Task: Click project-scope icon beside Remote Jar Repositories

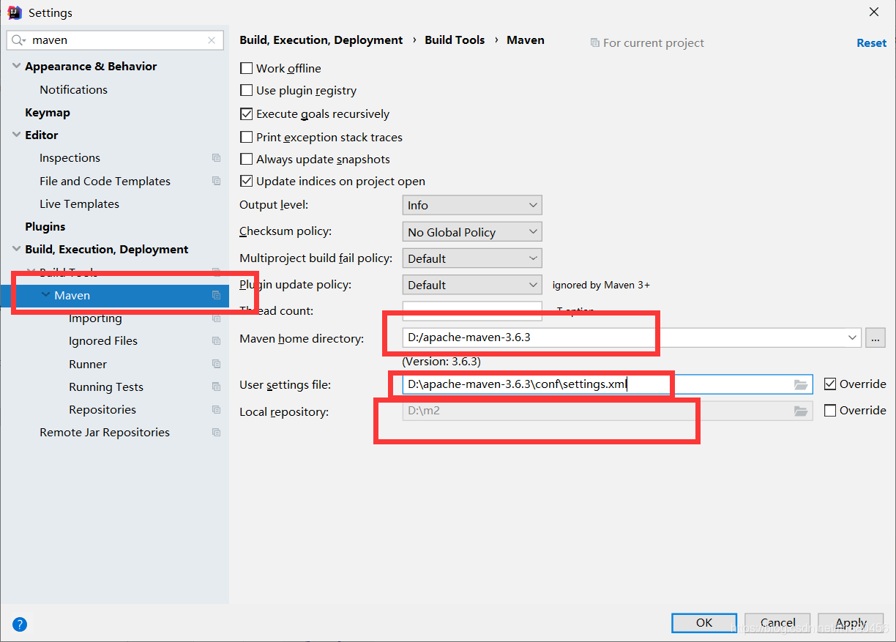Action: pos(216,433)
